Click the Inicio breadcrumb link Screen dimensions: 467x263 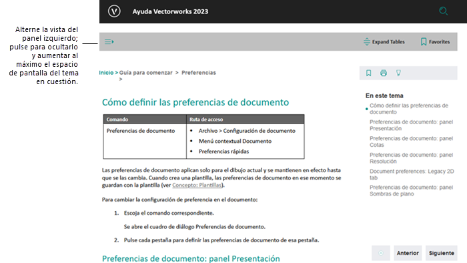tap(106, 73)
